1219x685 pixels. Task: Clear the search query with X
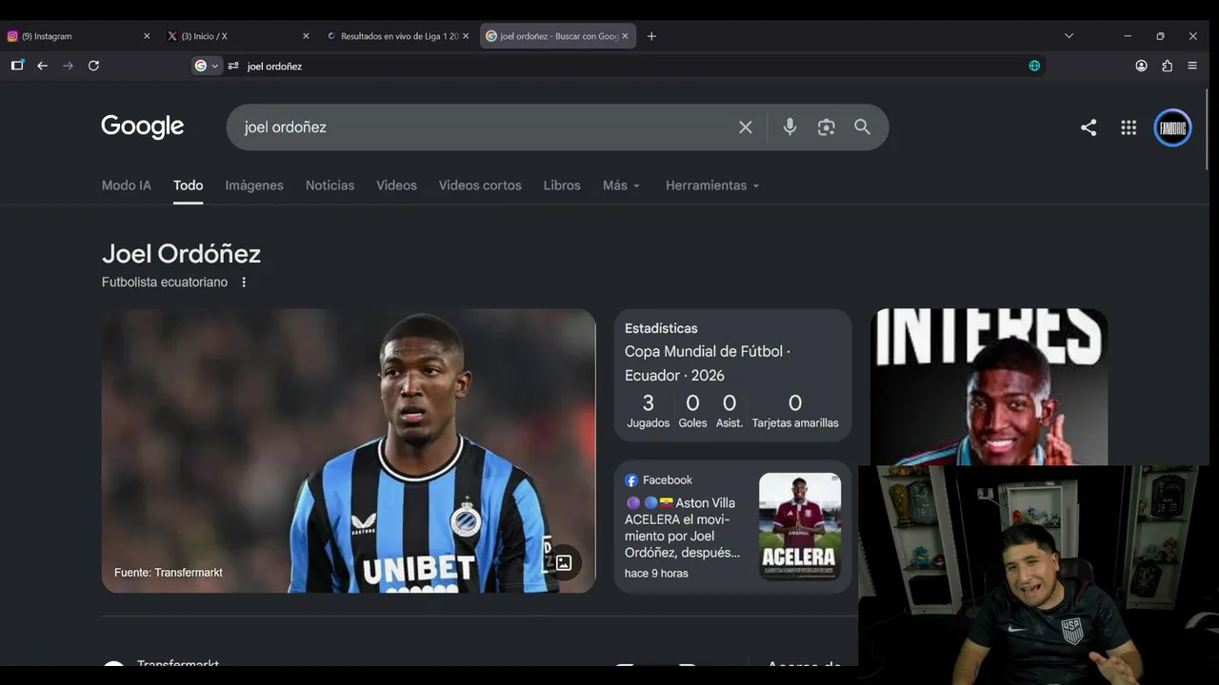[x=746, y=127]
